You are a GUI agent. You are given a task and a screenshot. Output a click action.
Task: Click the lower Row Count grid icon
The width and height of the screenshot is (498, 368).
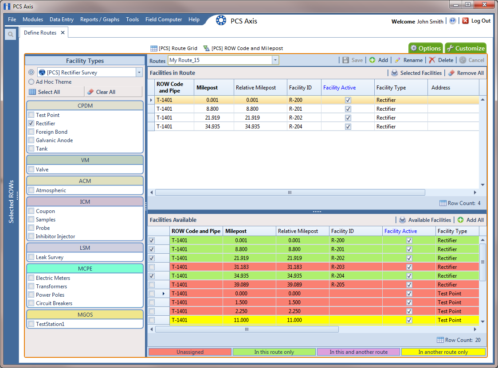(440, 340)
